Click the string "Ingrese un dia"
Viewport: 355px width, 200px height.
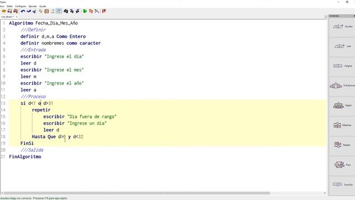87,123
